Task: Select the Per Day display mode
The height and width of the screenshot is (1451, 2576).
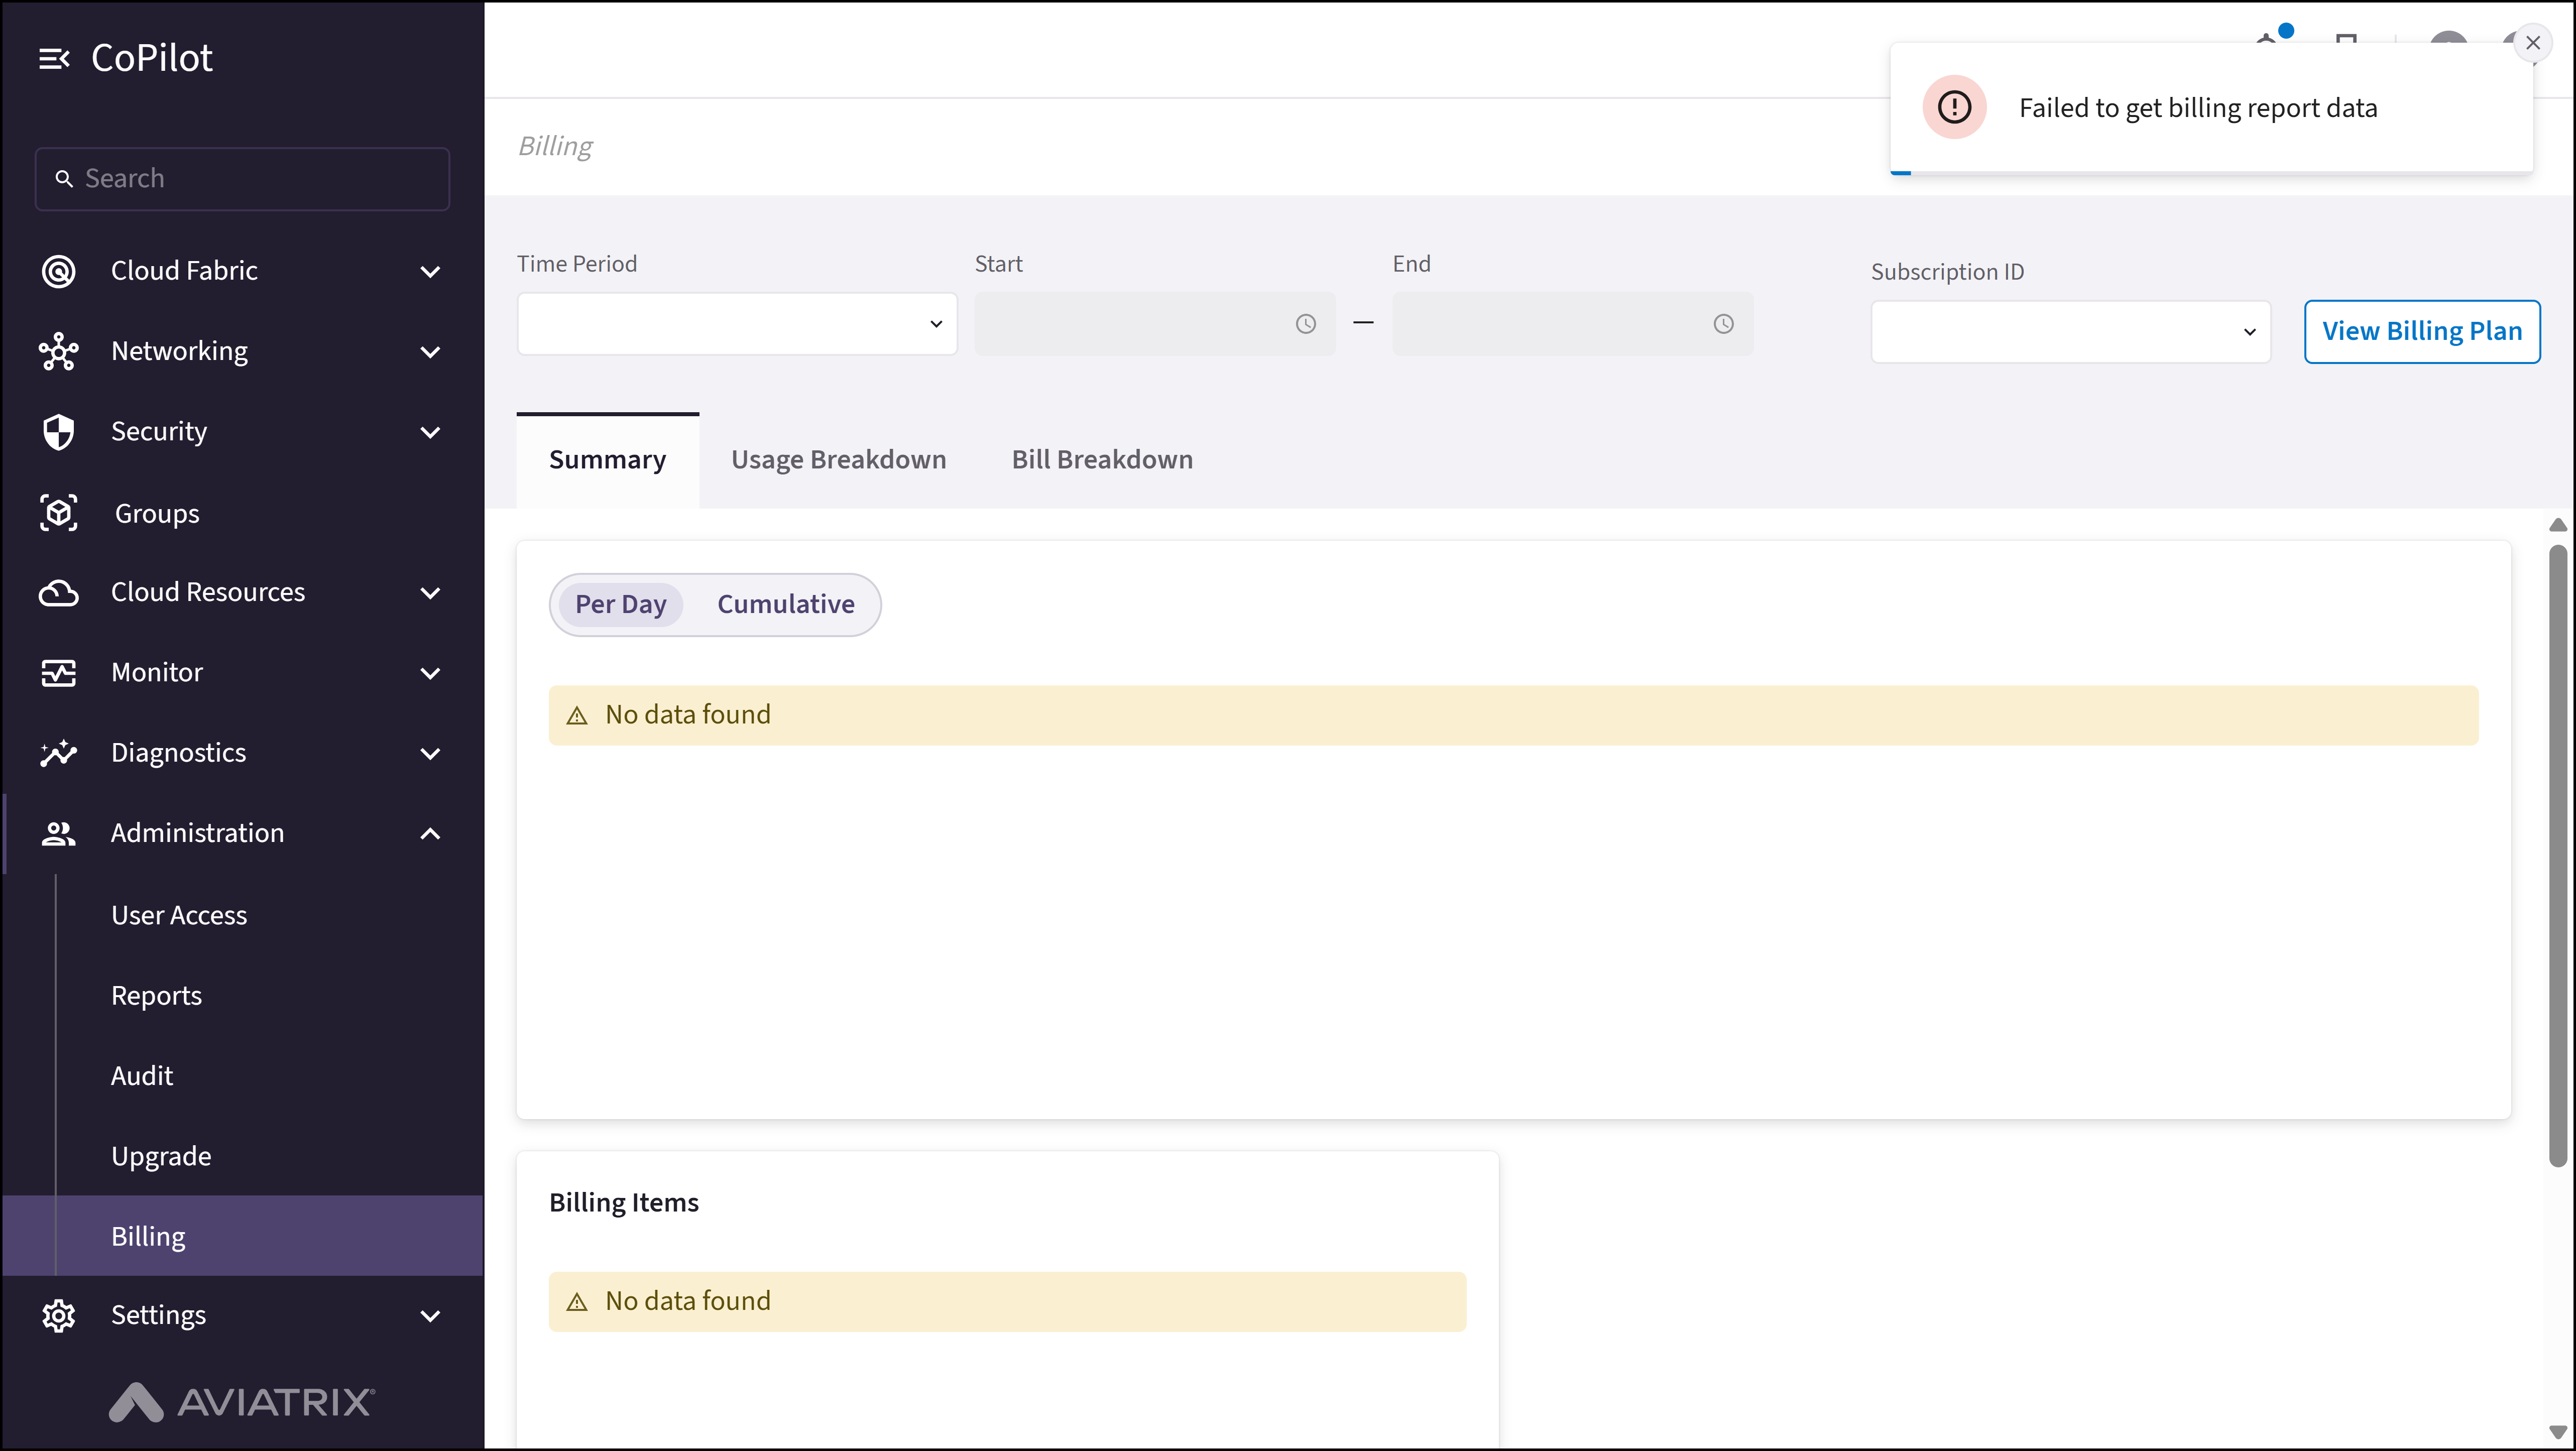Action: pyautogui.click(x=620, y=604)
